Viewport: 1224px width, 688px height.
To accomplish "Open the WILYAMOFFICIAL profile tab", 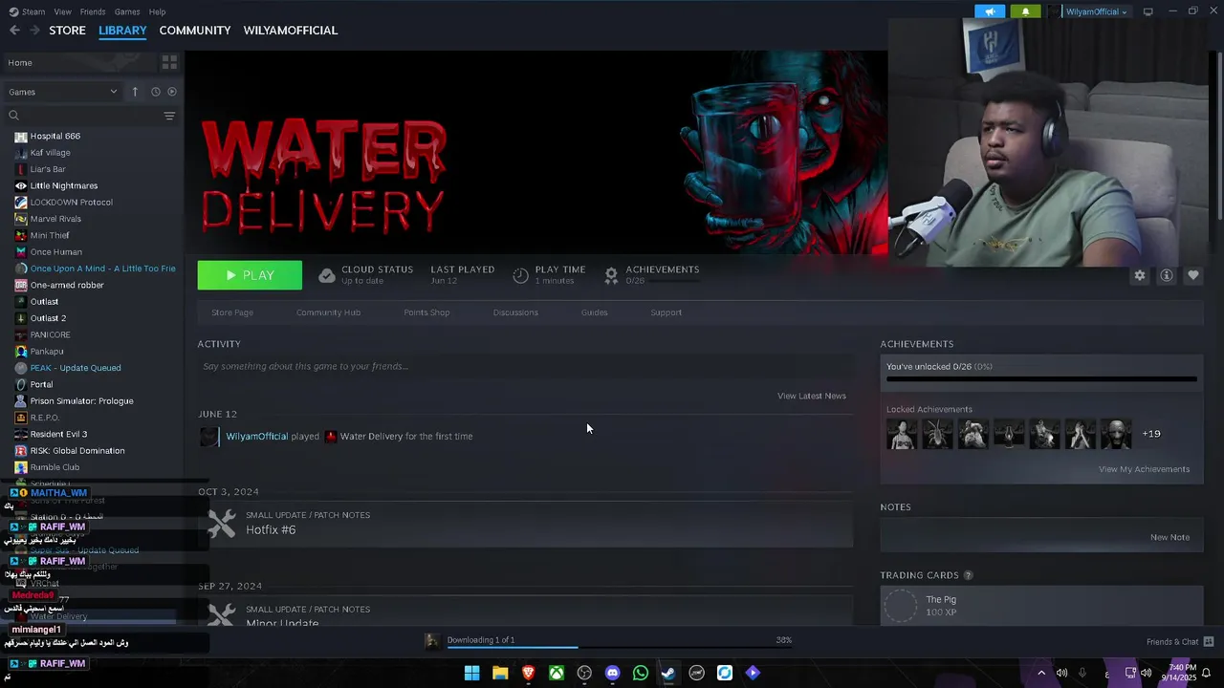I will coord(291,31).
